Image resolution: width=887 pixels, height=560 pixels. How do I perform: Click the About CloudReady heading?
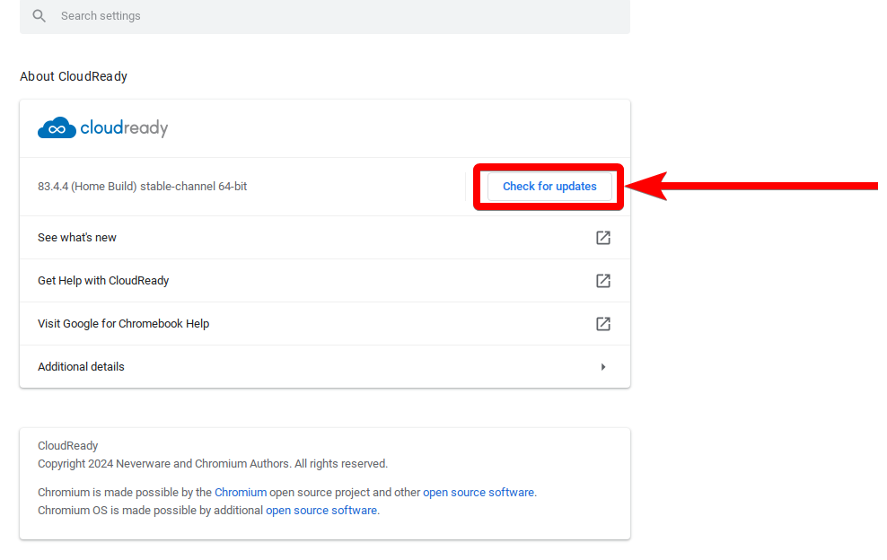pyautogui.click(x=74, y=76)
